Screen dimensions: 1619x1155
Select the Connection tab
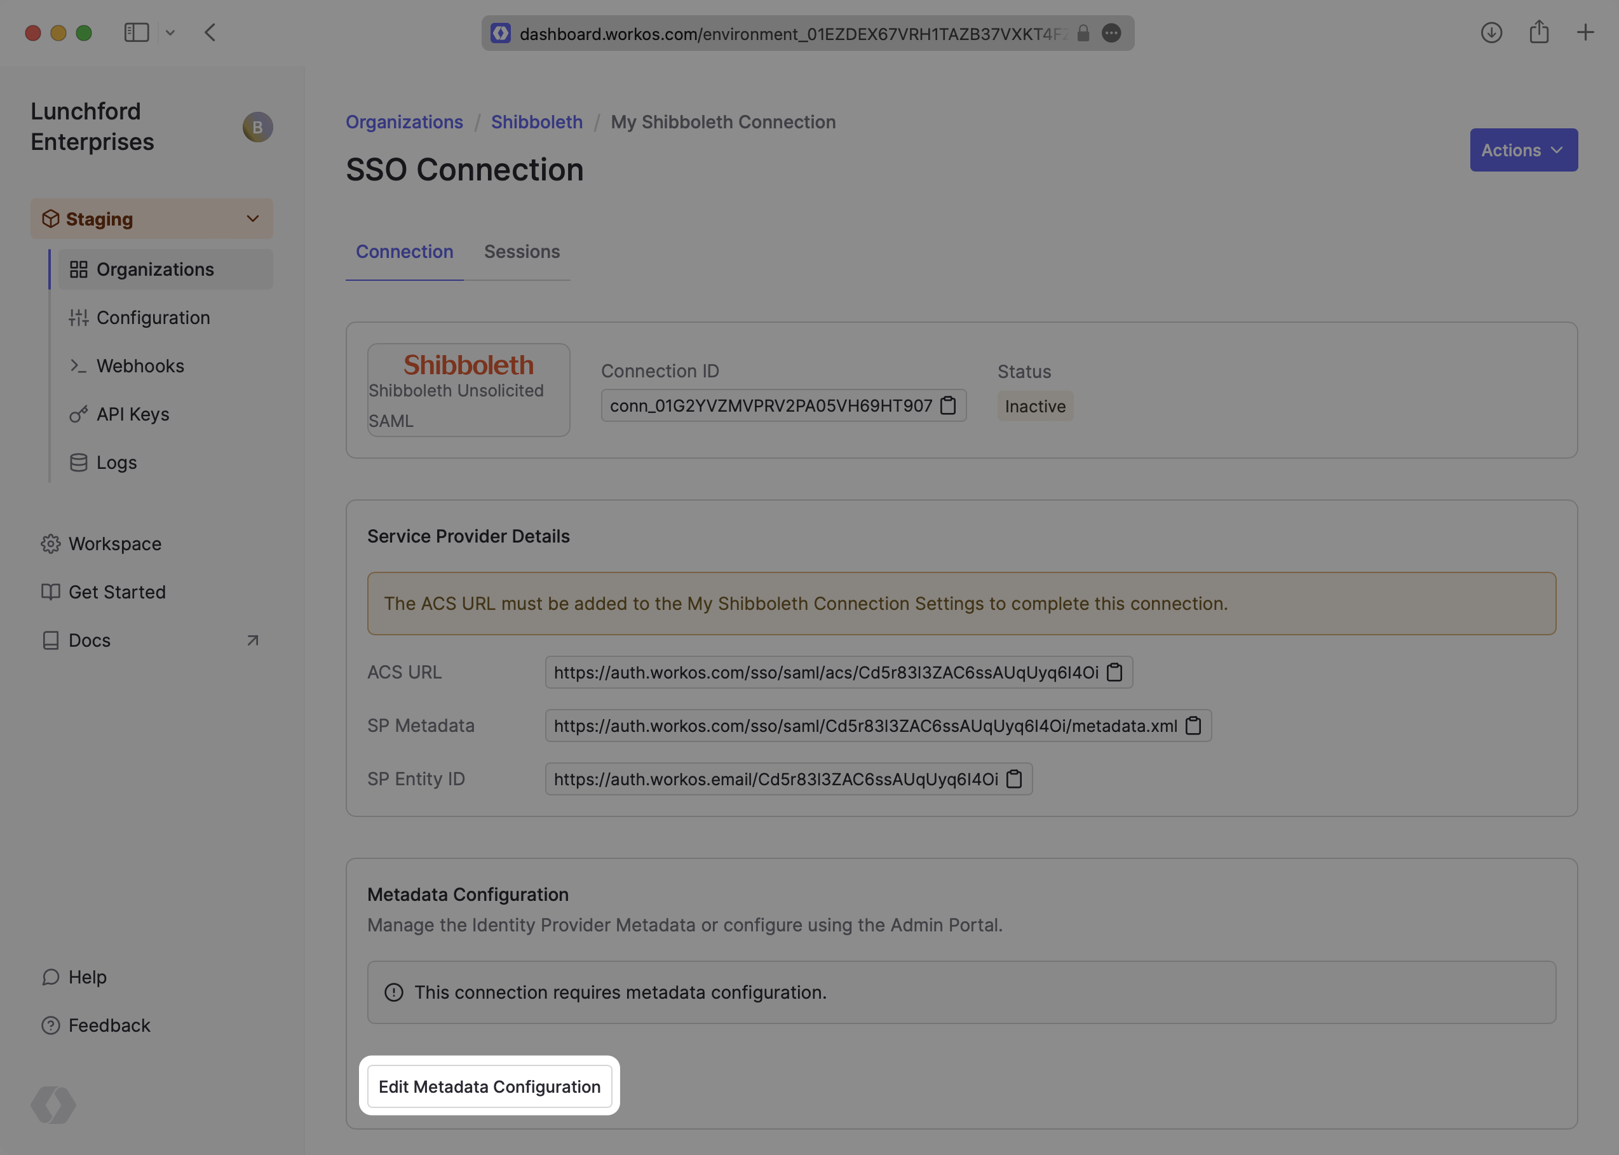(404, 252)
